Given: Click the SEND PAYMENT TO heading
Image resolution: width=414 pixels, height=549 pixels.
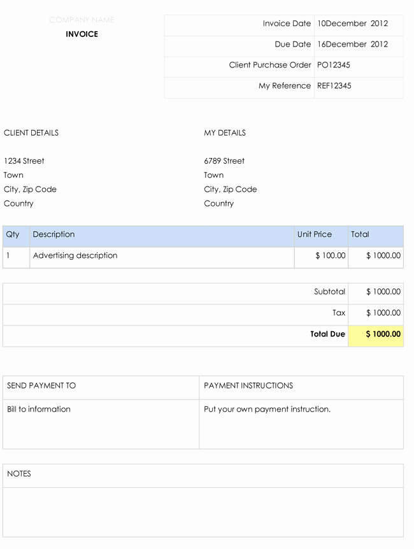Looking at the screenshot, I should click(41, 385).
